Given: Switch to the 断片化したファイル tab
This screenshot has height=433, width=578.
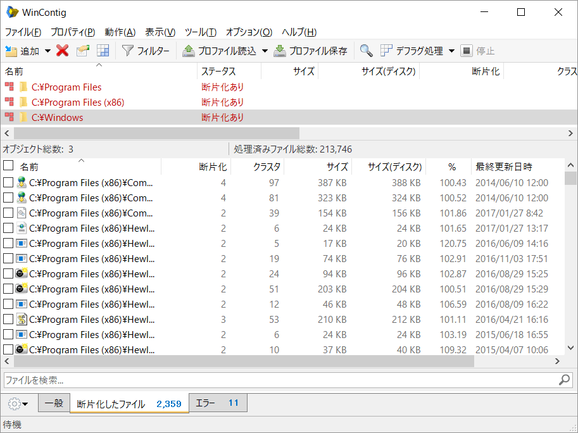Looking at the screenshot, I should pos(129,404).
